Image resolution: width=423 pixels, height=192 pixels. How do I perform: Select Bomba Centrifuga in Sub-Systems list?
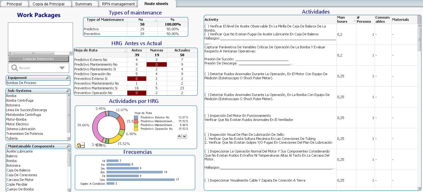click(x=20, y=100)
